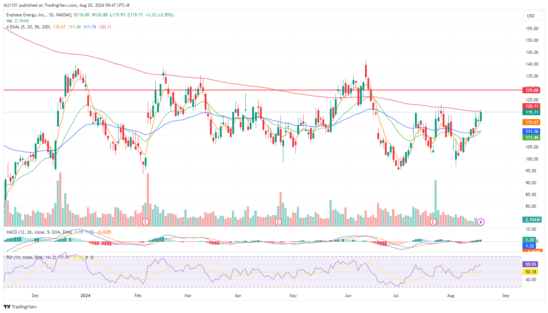548x313 pixels.
Task: Select the late-July earnings E marker
Action: coord(433,222)
